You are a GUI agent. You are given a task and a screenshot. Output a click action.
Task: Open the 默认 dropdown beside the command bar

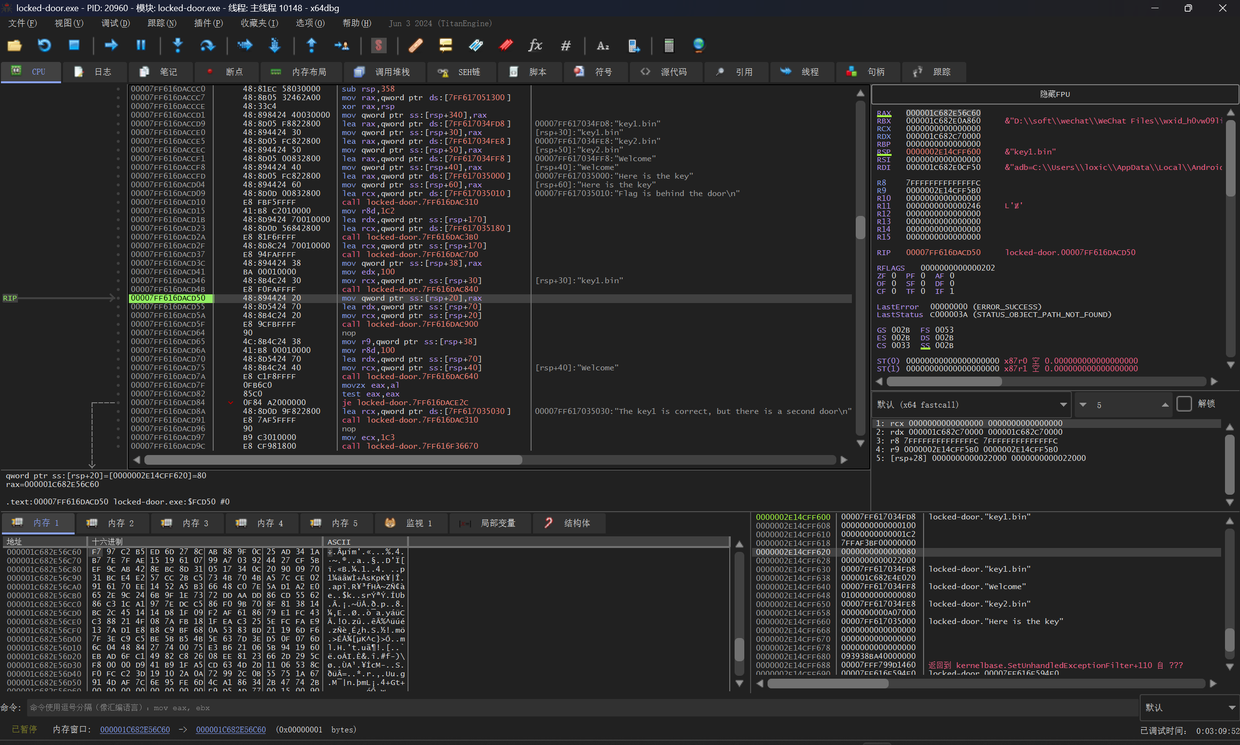coord(1189,707)
